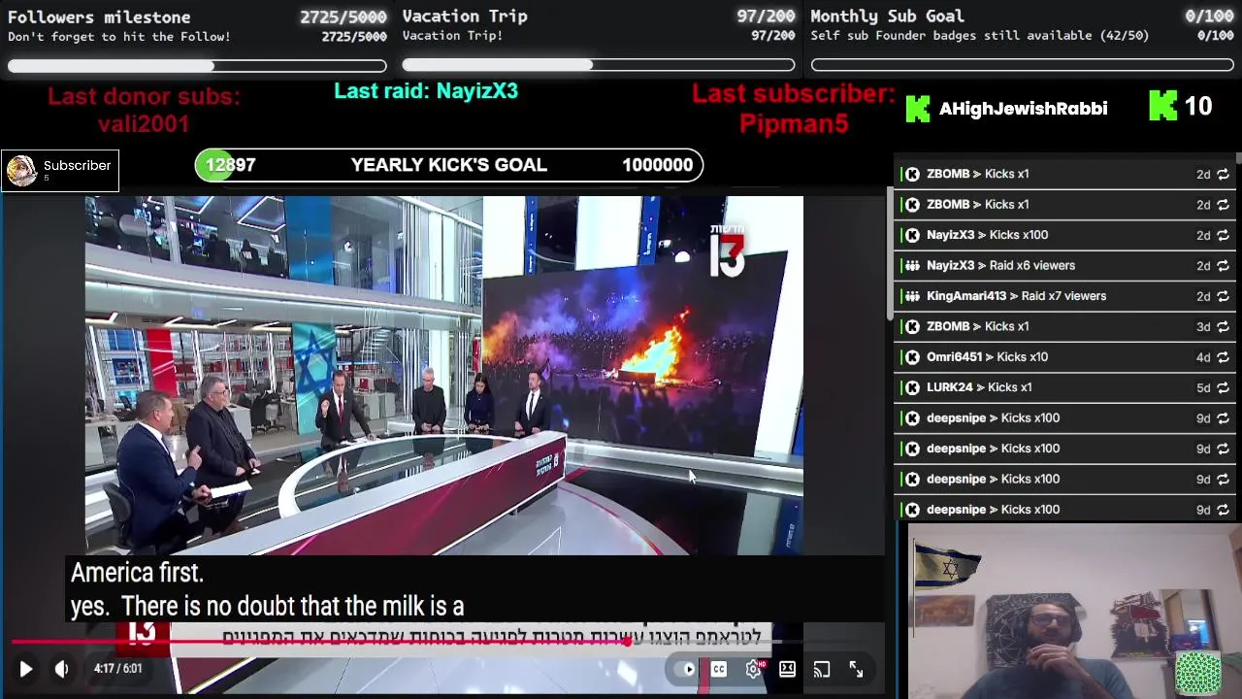Click raid icon beside NayizX3 Raid x6
The width and height of the screenshot is (1242, 699).
912,265
